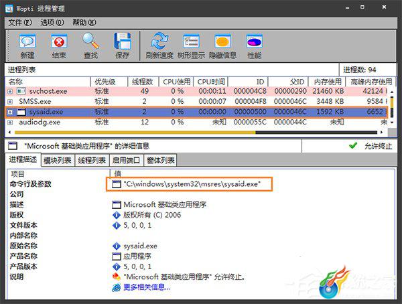402x304 pixels.
Task: Open the 性能 performance view
Action: 254,42
